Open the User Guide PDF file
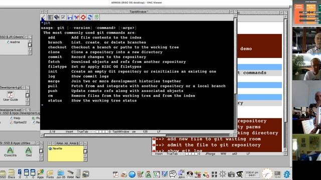The width and height of the screenshot is (321, 180). coord(11,96)
